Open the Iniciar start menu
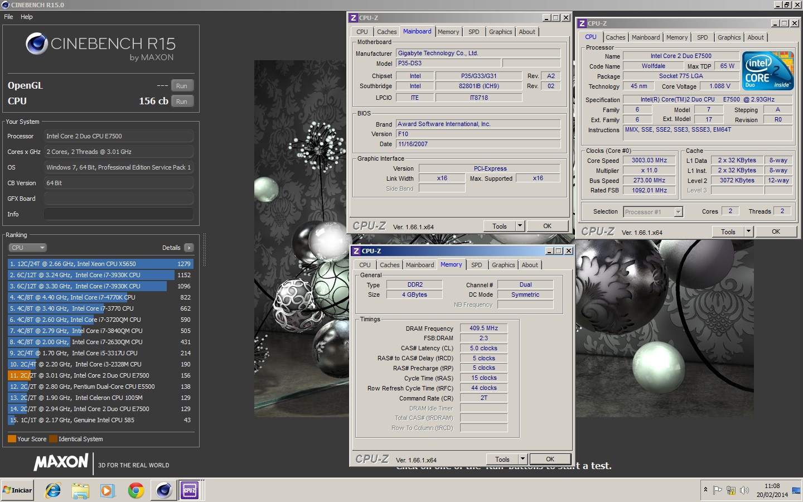 click(18, 490)
